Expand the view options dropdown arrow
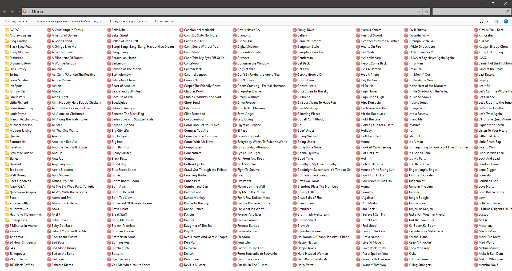 pos(487,21)
